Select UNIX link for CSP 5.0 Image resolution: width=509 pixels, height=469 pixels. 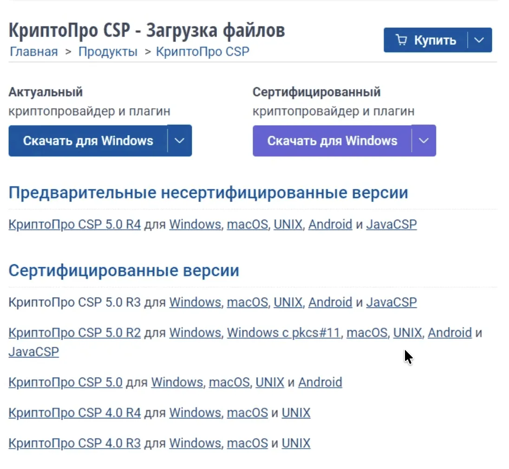coord(270,383)
